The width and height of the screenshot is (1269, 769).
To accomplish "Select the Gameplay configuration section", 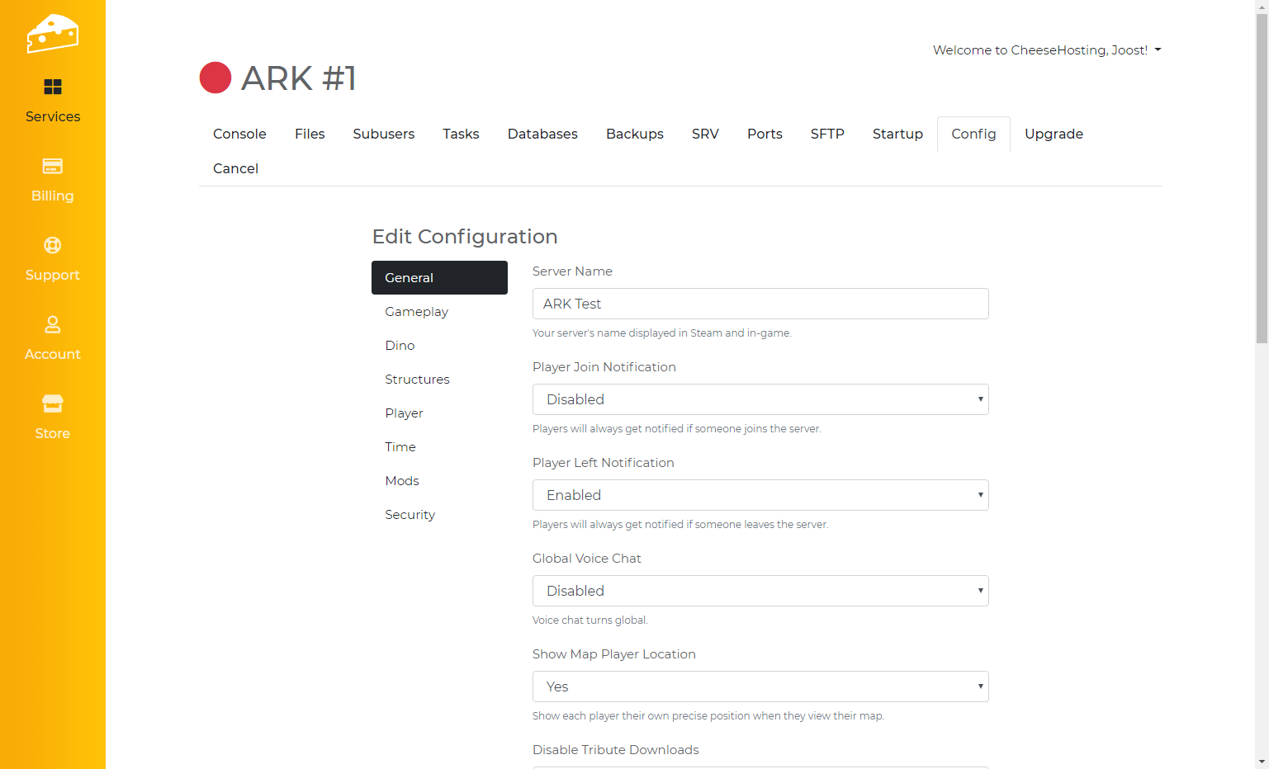I will [416, 312].
